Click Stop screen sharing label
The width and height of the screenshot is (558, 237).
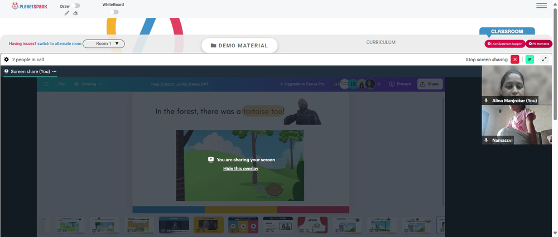tap(487, 60)
